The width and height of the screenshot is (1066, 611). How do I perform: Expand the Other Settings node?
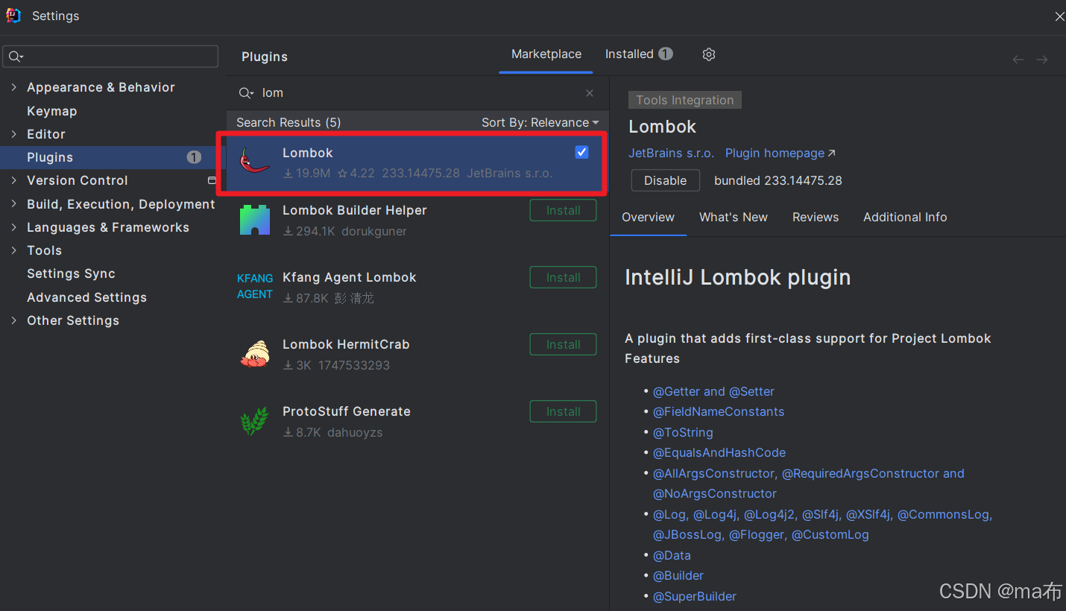coord(13,320)
